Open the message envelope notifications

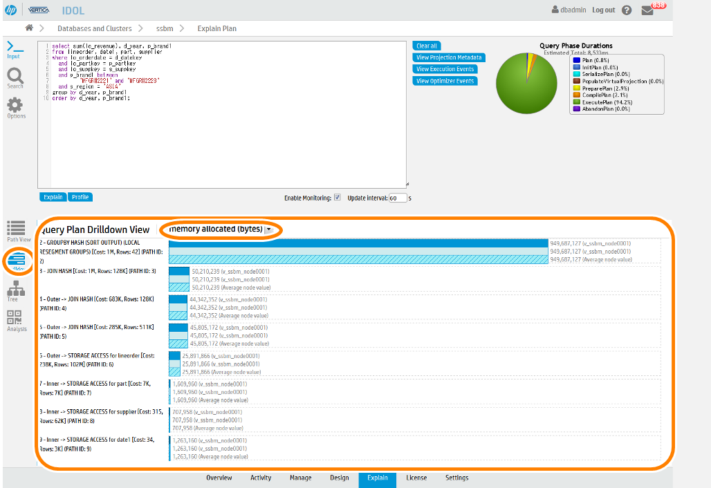point(647,10)
